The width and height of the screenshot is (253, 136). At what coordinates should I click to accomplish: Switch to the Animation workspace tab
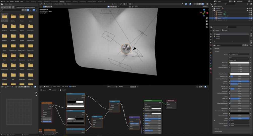[x=68, y=2]
